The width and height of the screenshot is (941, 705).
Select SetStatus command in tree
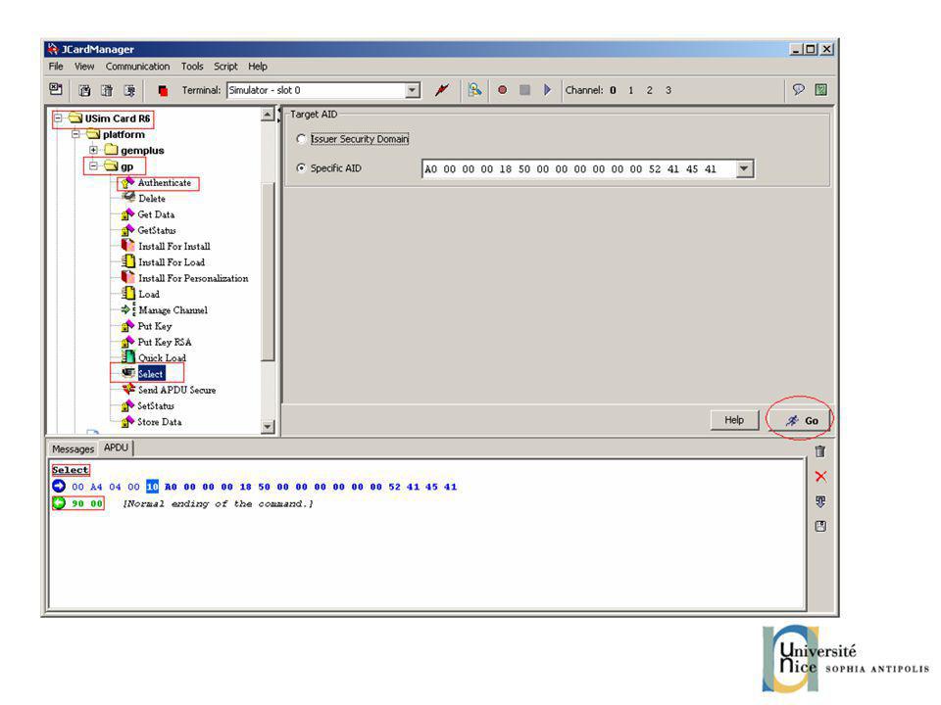(156, 406)
